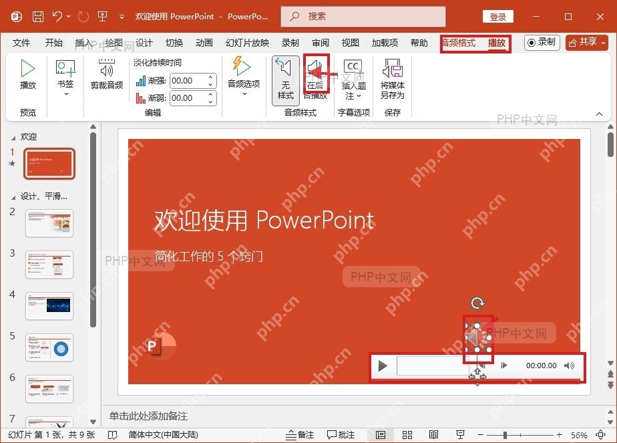Toggle the 批注 comments pane
The width and height of the screenshot is (617, 443).
(x=341, y=435)
